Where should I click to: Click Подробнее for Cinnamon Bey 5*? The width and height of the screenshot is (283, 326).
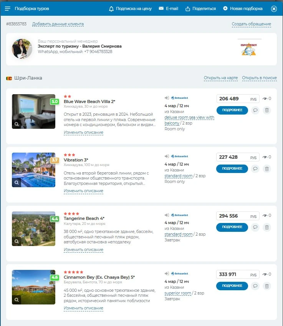(x=232, y=286)
